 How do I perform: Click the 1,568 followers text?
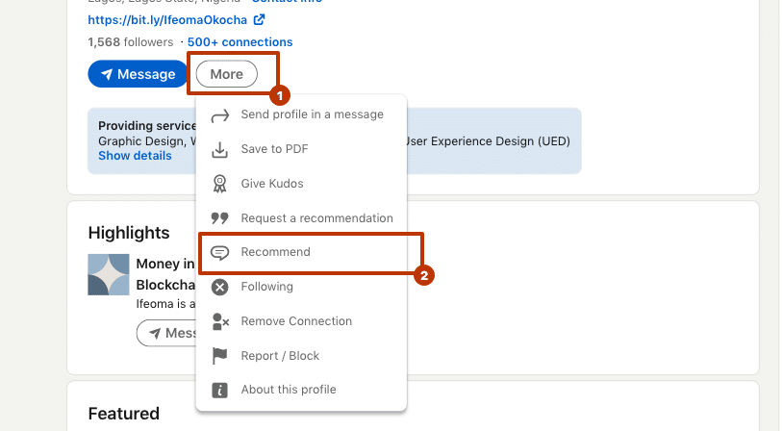coord(131,42)
